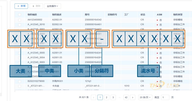The height and width of the screenshot is (101, 192).
Task: Click the 物料描述 column header
Action: tap(57, 15)
